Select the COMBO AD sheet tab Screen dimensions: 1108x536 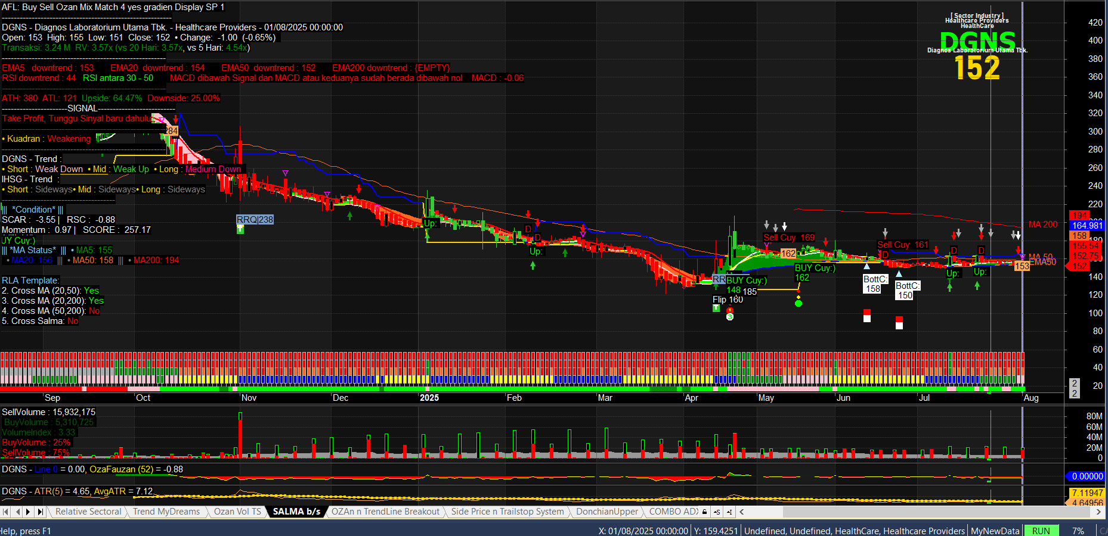tap(673, 512)
